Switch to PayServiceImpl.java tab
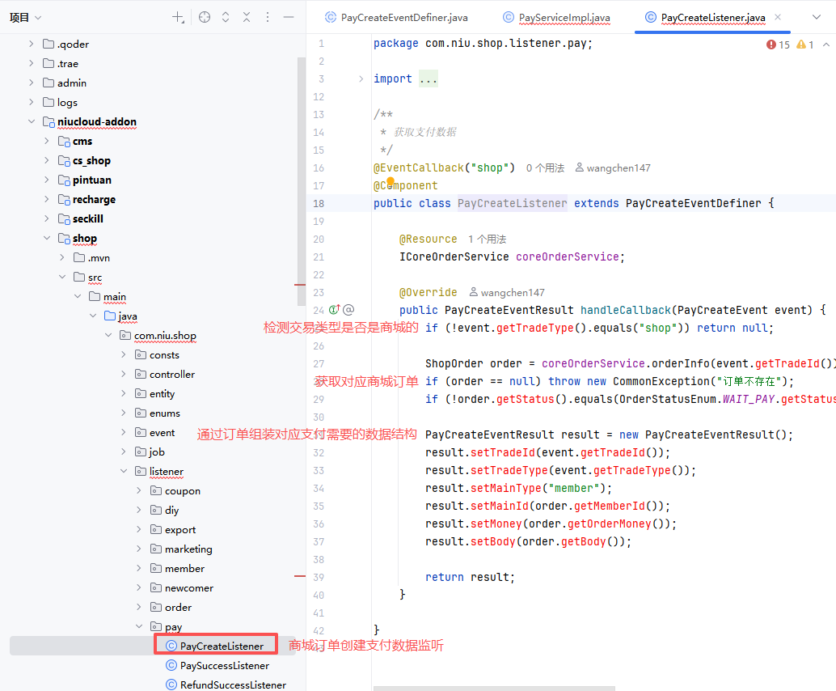The height and width of the screenshot is (691, 836). 556,17
